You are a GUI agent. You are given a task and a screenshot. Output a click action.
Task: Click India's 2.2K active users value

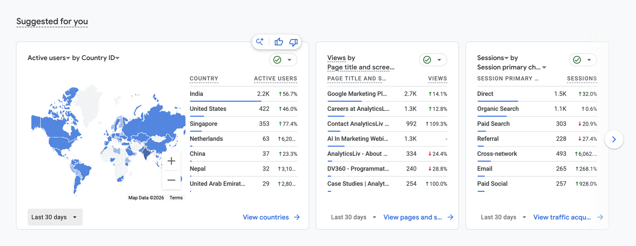263,94
